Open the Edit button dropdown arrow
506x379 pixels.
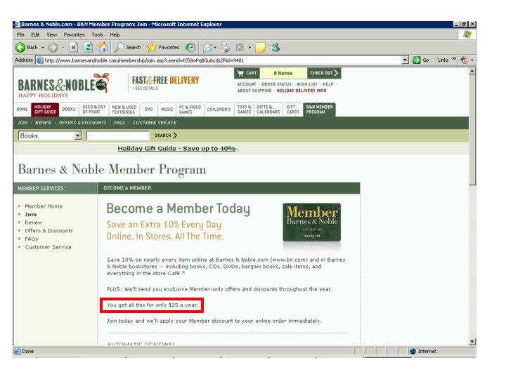click(249, 48)
